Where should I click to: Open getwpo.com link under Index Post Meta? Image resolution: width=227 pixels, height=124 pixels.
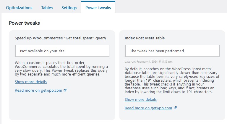click(x=148, y=108)
